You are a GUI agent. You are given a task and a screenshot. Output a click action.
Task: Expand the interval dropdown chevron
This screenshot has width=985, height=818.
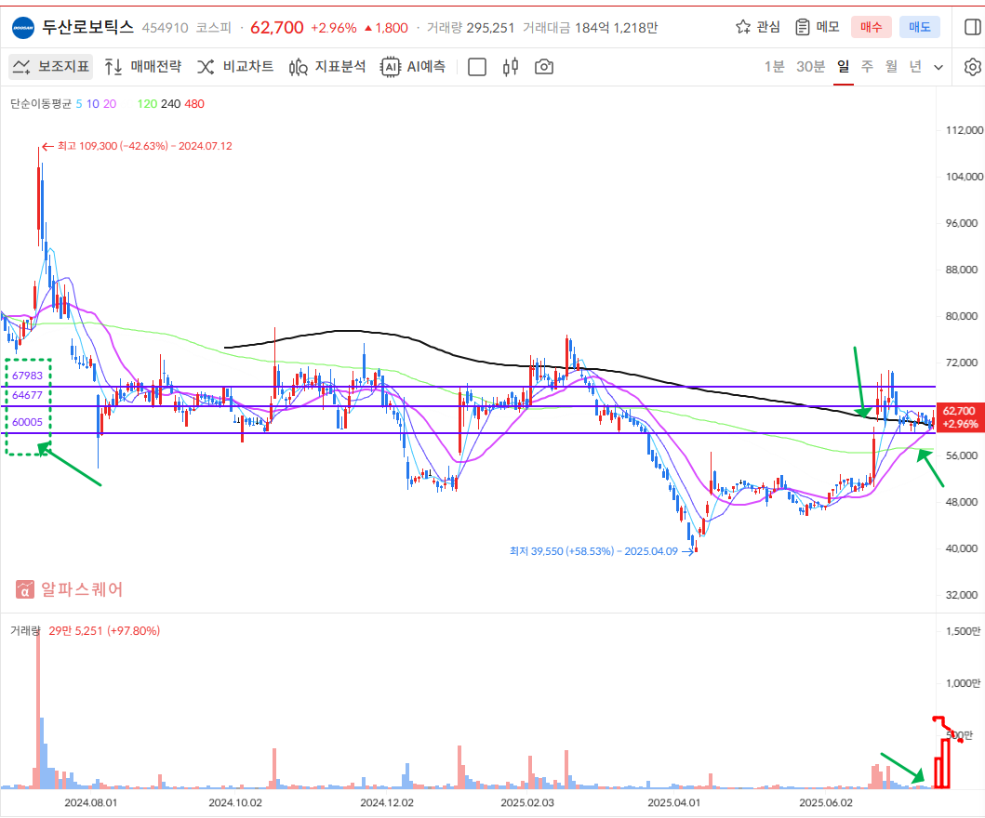[x=938, y=67]
